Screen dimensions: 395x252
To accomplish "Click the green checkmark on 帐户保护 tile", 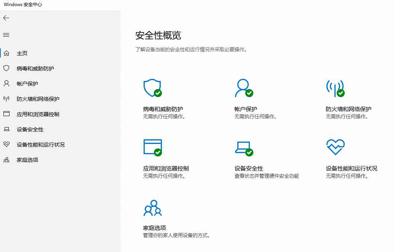I will pyautogui.click(x=249, y=93).
